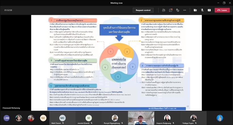Click muted mic icon beside Jiraporn Rodpuang

(173, 123)
